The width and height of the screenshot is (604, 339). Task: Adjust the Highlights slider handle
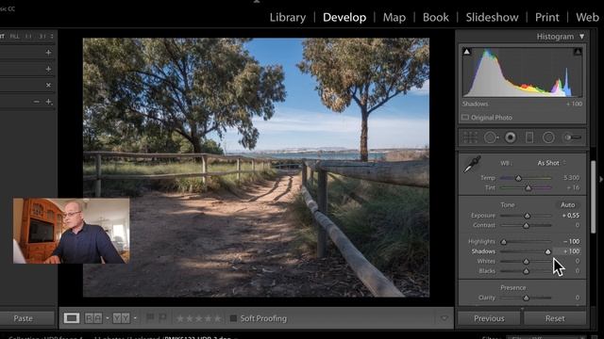point(503,242)
